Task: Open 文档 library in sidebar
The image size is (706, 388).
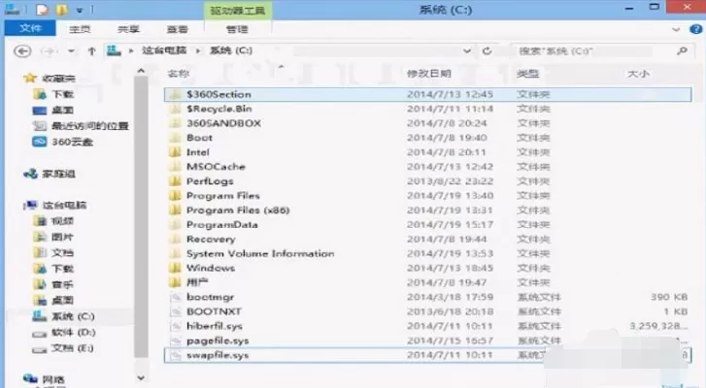Action: [53, 252]
